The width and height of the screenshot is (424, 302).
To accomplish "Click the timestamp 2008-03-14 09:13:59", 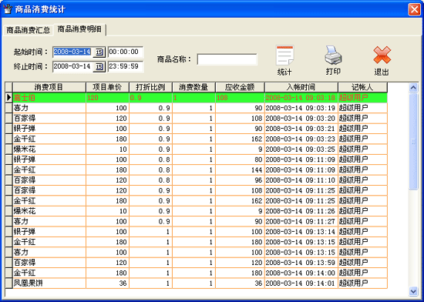I will point(301,263).
